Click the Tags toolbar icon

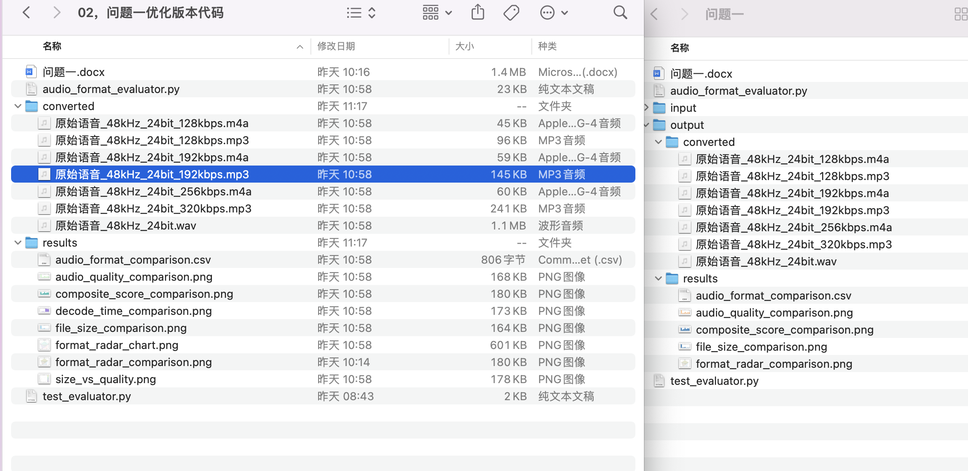click(511, 13)
